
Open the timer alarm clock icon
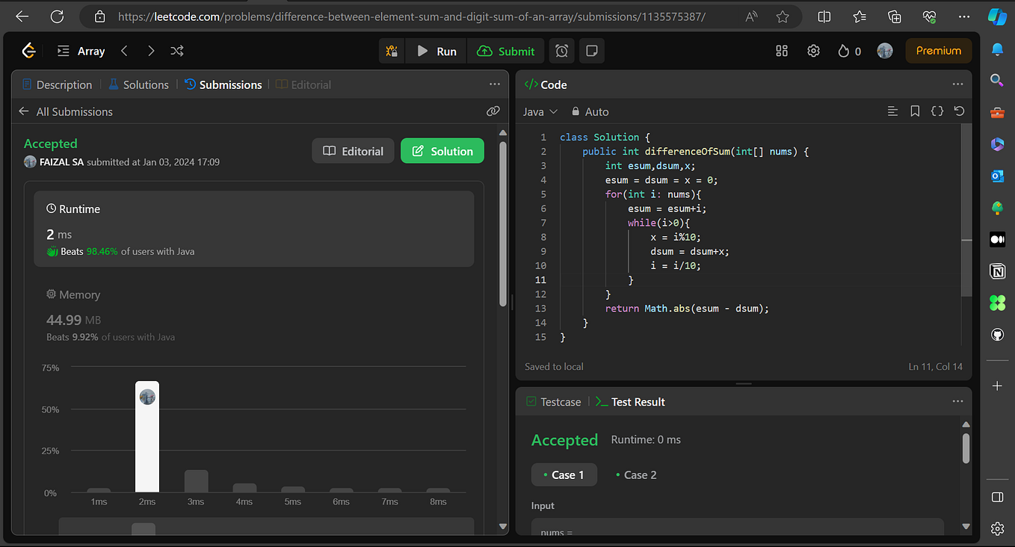point(561,51)
